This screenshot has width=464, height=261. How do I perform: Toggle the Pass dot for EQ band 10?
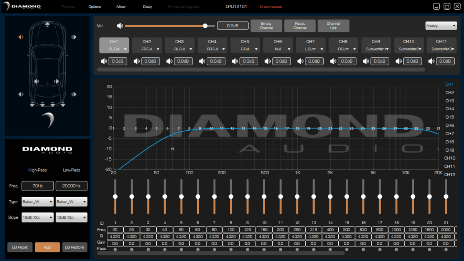coord(264,249)
